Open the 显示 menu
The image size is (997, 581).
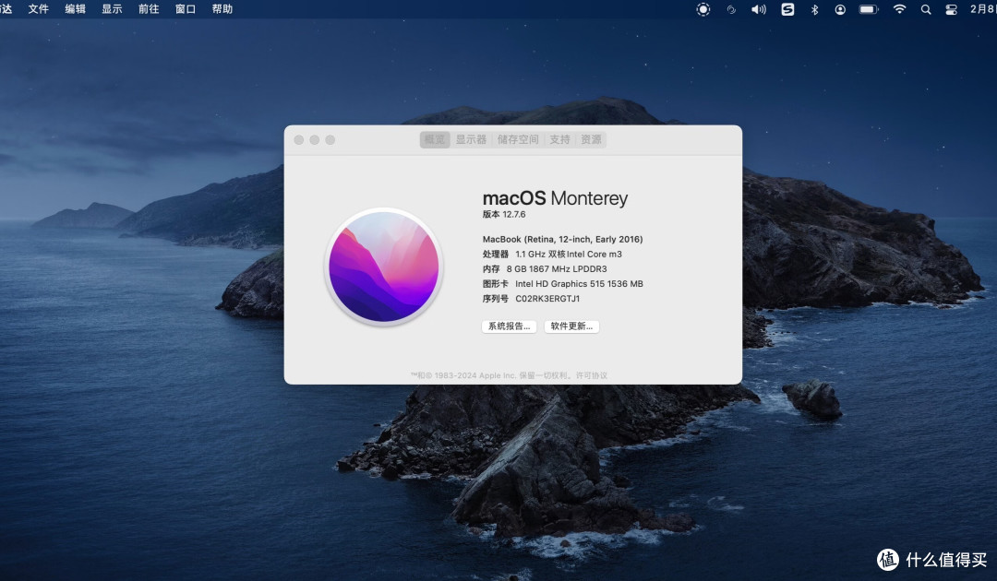point(112,9)
